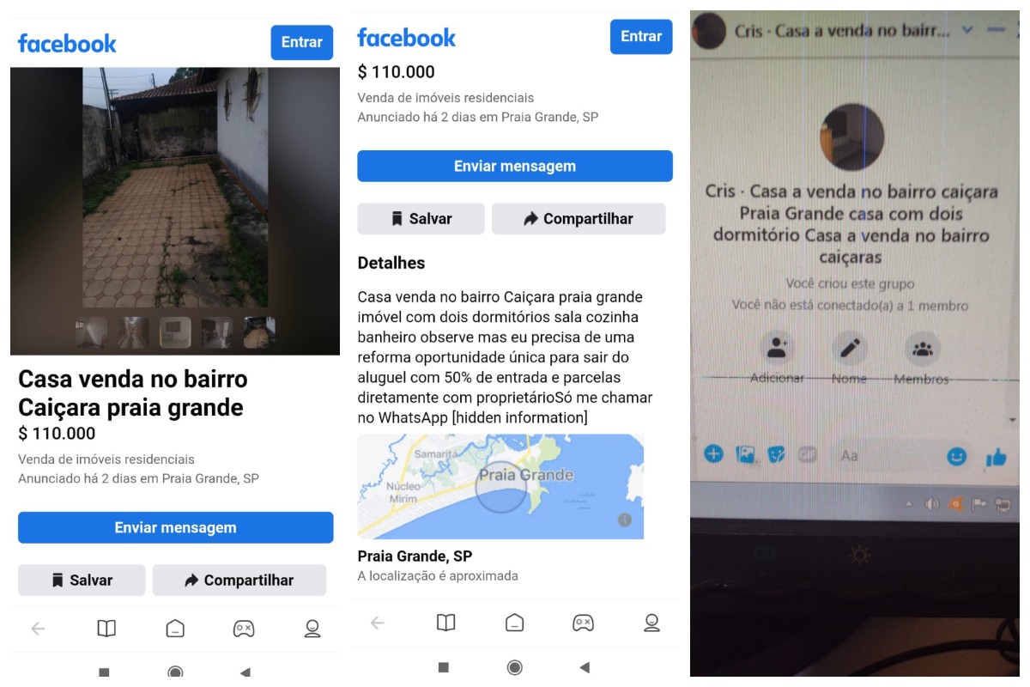Open the game controller tab on left phone
The width and height of the screenshot is (1030, 687).
coord(244,629)
